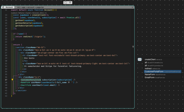This screenshot has width=184, height=112.
Task: Dismiss Codeium code lens with the X
Action: coord(46,13)
